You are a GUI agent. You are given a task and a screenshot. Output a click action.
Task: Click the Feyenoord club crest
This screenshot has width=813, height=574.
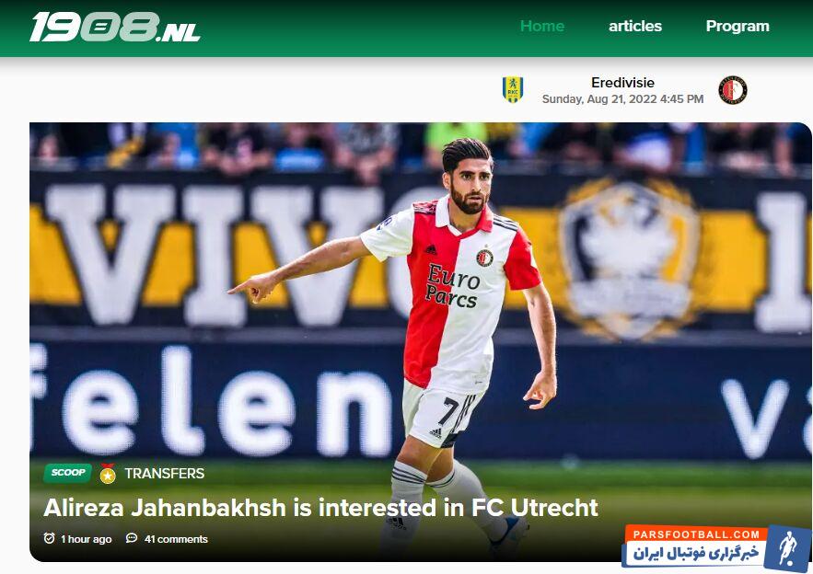(733, 90)
